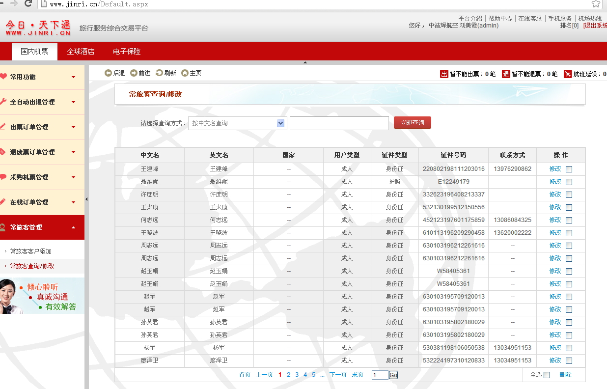Tick the checkbox for 王建峰 row
607x389 pixels.
click(x=569, y=169)
